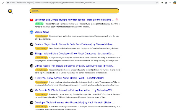Click 'Comprehensive up-to-date news coverage' snippet

pyautogui.click(x=77, y=37)
